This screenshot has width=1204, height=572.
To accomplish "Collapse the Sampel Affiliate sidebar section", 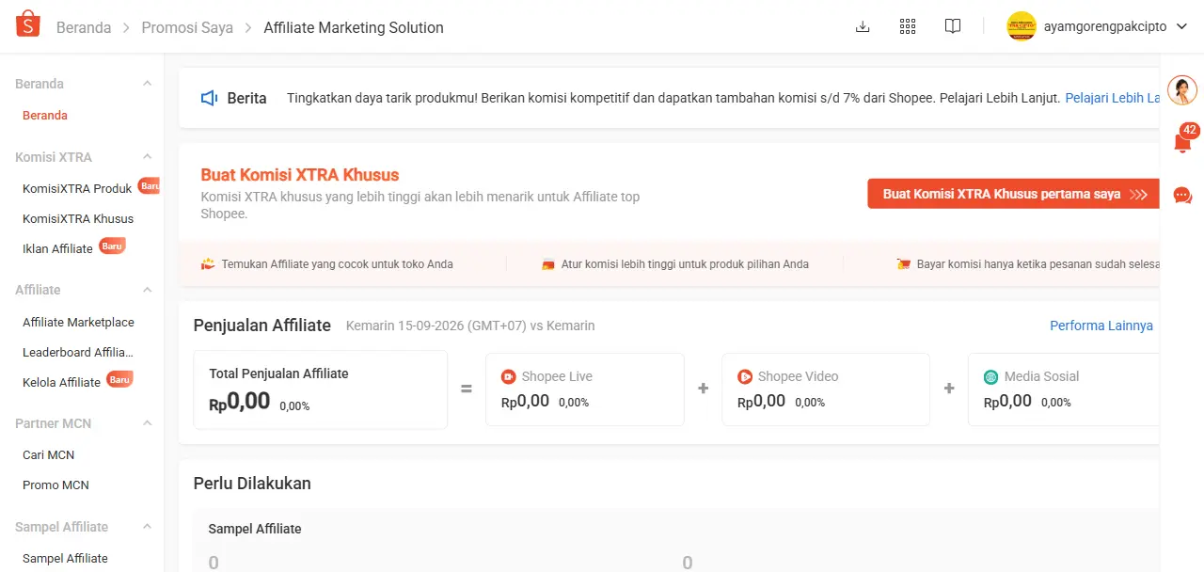I will coord(148,527).
